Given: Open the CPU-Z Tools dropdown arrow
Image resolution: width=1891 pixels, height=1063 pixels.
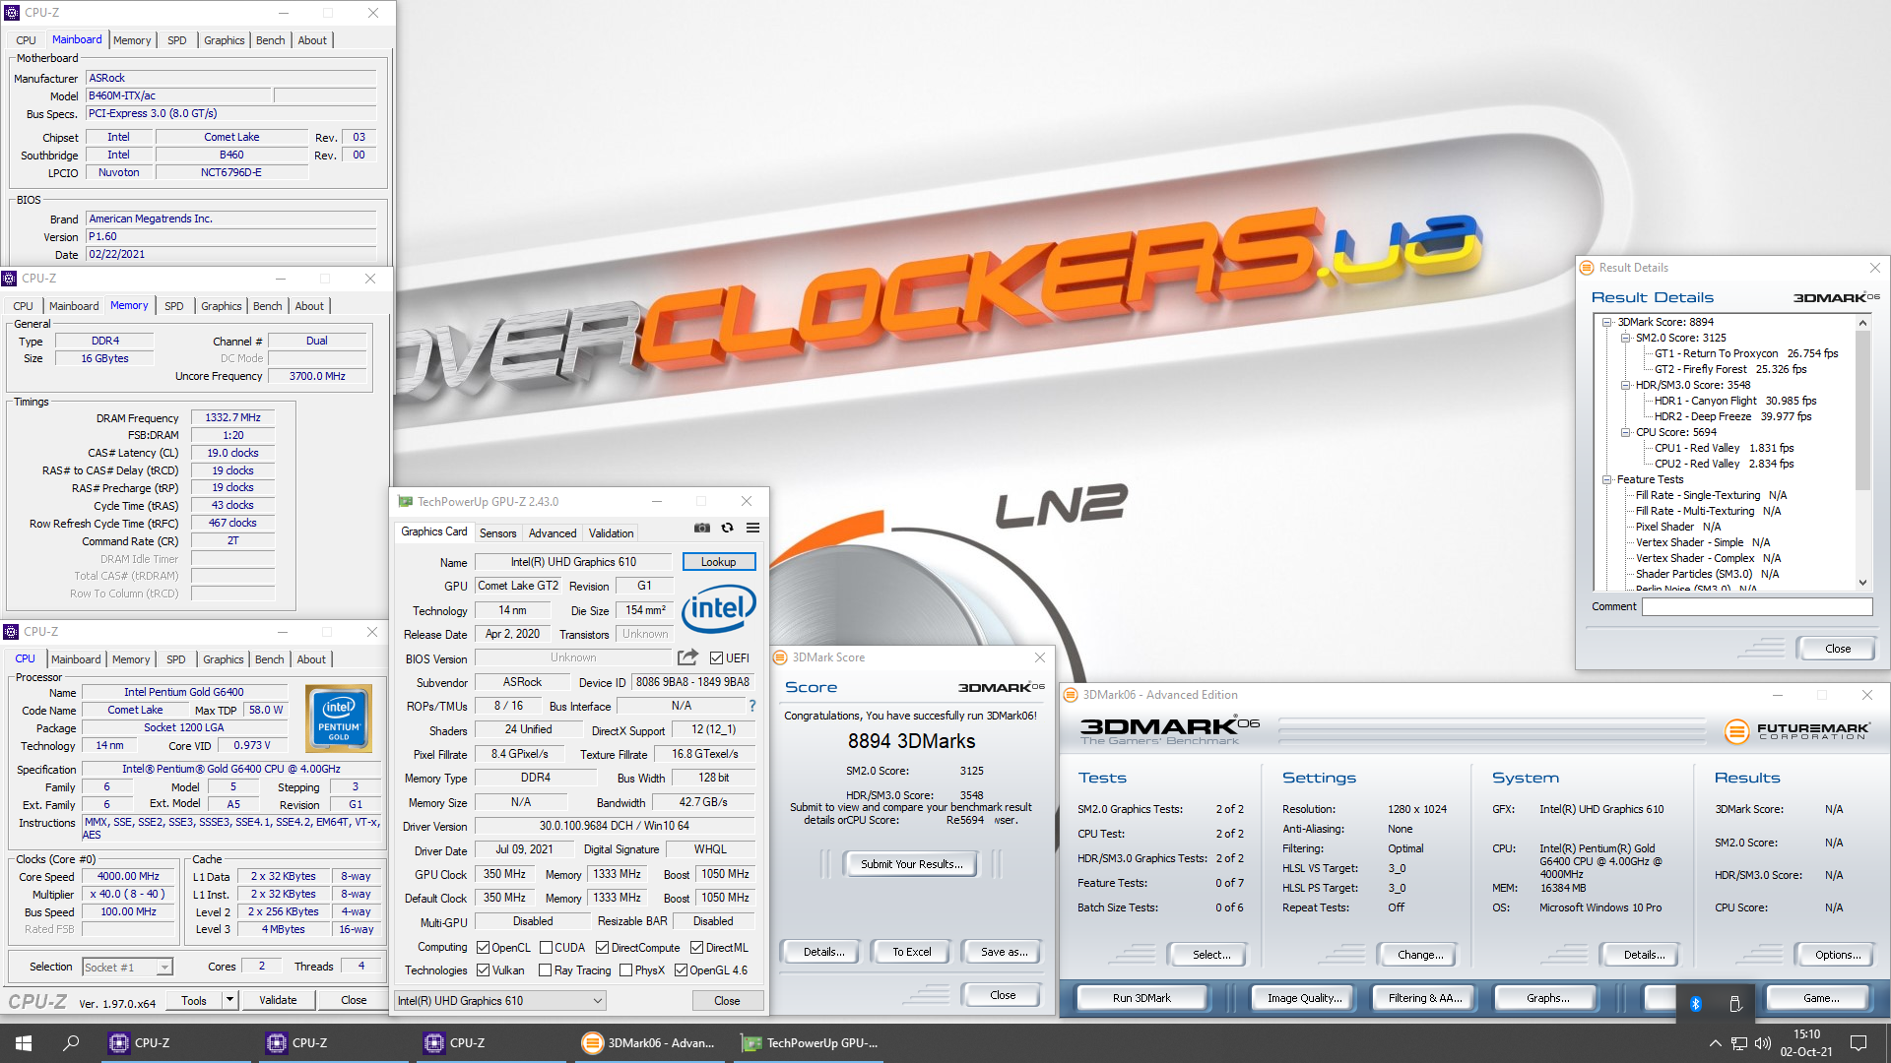Looking at the screenshot, I should tap(229, 1000).
